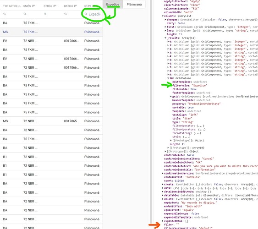Image resolution: width=258 pixels, height=229 pixels.
Task: Click the BATCH column header label
Action: (68, 6)
